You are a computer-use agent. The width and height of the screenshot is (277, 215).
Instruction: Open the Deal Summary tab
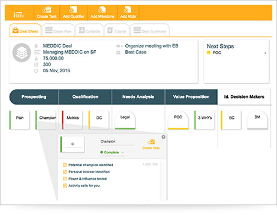tap(150, 30)
